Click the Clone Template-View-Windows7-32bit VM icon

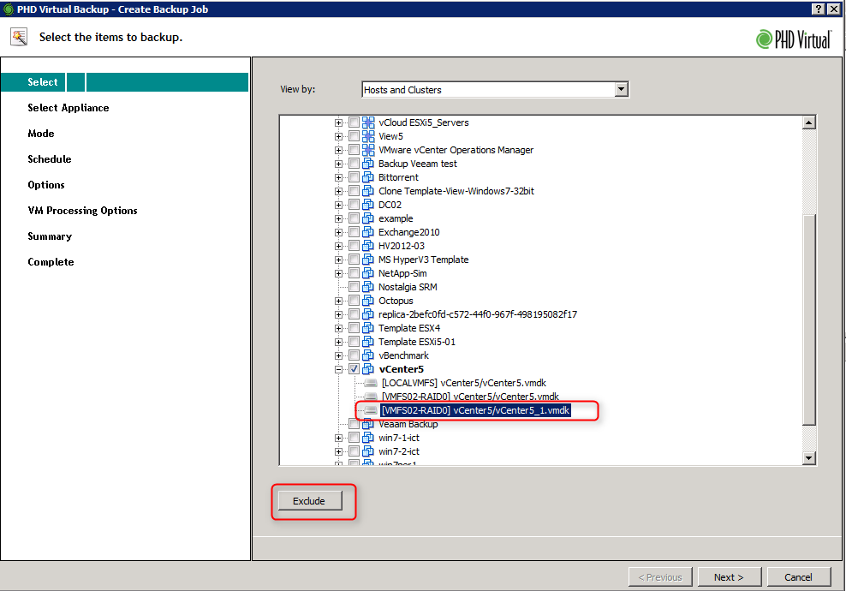[x=368, y=191]
